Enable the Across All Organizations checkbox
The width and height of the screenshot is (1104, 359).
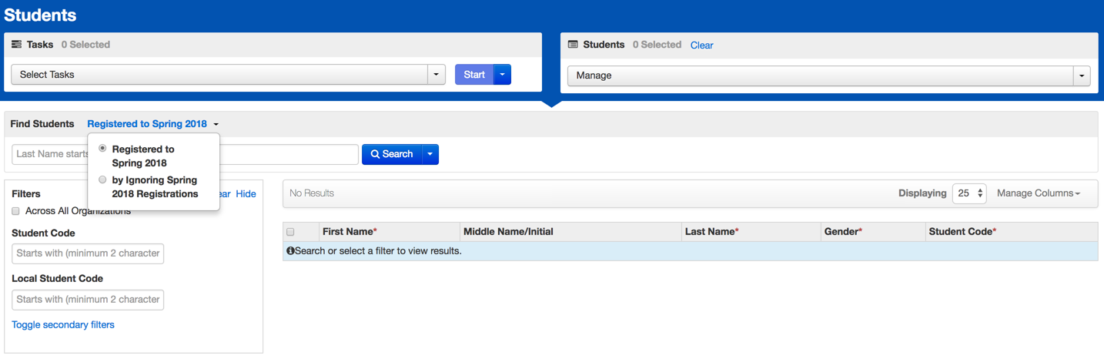15,211
